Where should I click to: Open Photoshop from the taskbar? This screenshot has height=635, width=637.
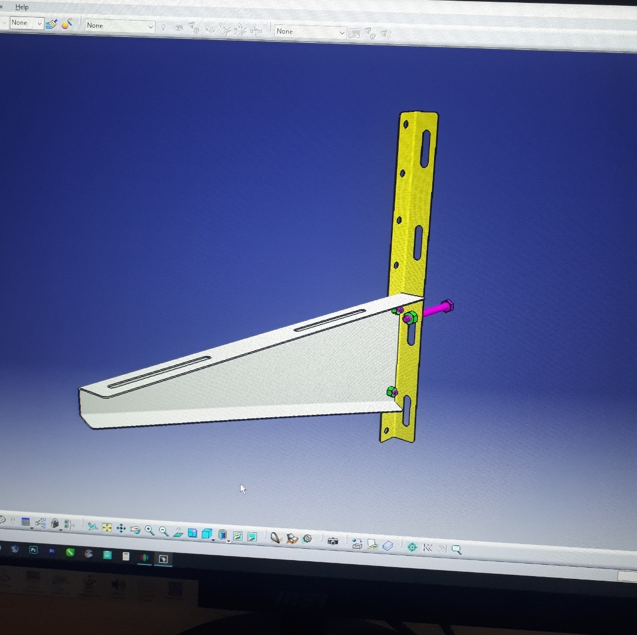33,550
